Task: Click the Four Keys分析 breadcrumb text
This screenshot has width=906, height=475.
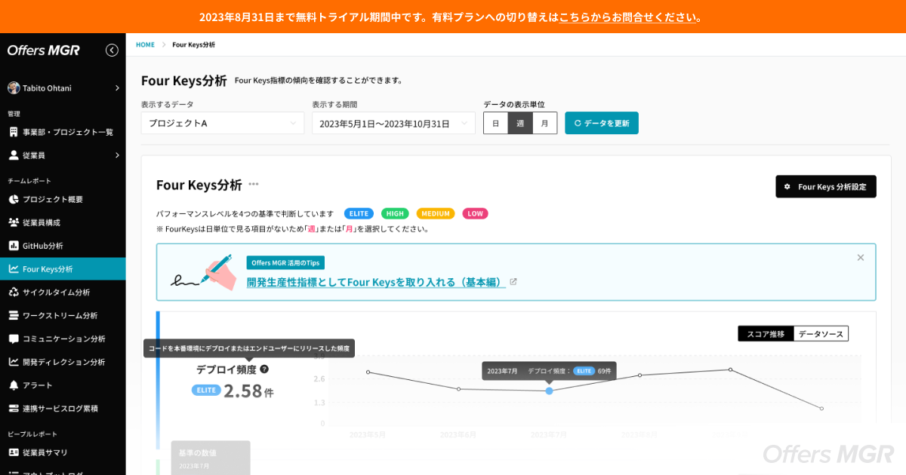Action: tap(193, 45)
